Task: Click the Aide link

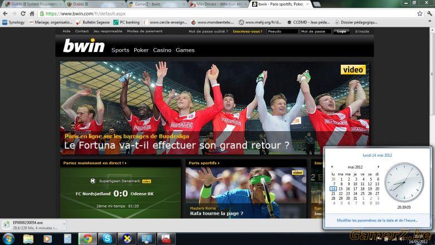Action: click(x=66, y=31)
